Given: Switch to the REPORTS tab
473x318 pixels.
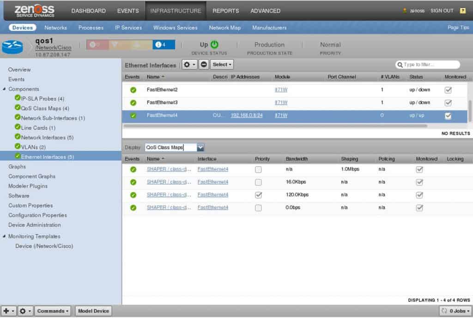Looking at the screenshot, I should click(x=225, y=11).
